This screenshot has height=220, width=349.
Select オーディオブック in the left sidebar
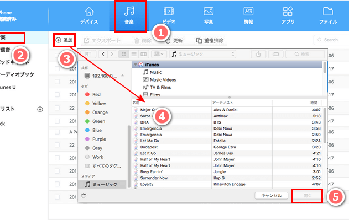tap(17, 74)
